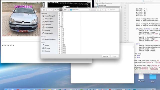
Task: Select file im15 in list
Action: tap(61, 39)
